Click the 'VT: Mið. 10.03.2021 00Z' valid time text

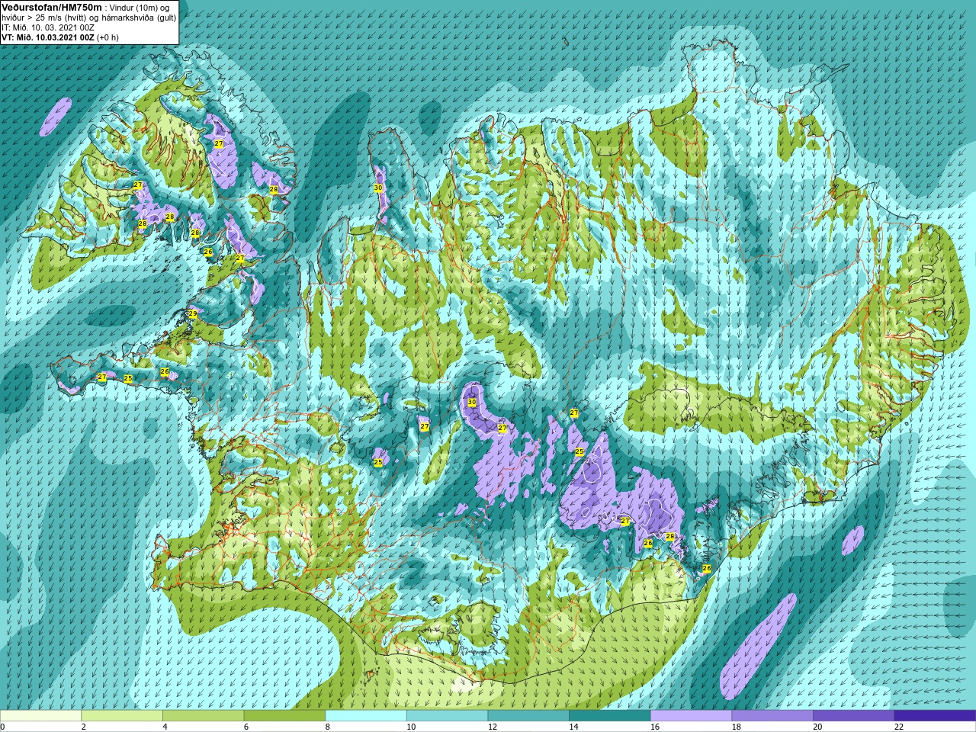48,37
